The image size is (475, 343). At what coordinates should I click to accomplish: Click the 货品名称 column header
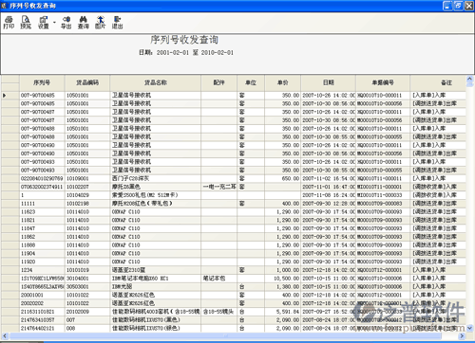pyautogui.click(x=156, y=82)
